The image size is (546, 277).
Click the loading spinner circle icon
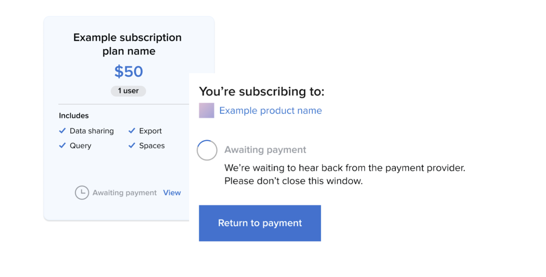point(207,150)
